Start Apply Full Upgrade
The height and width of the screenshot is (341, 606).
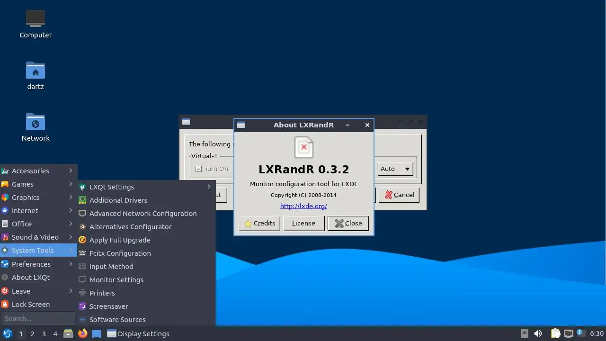(146, 240)
